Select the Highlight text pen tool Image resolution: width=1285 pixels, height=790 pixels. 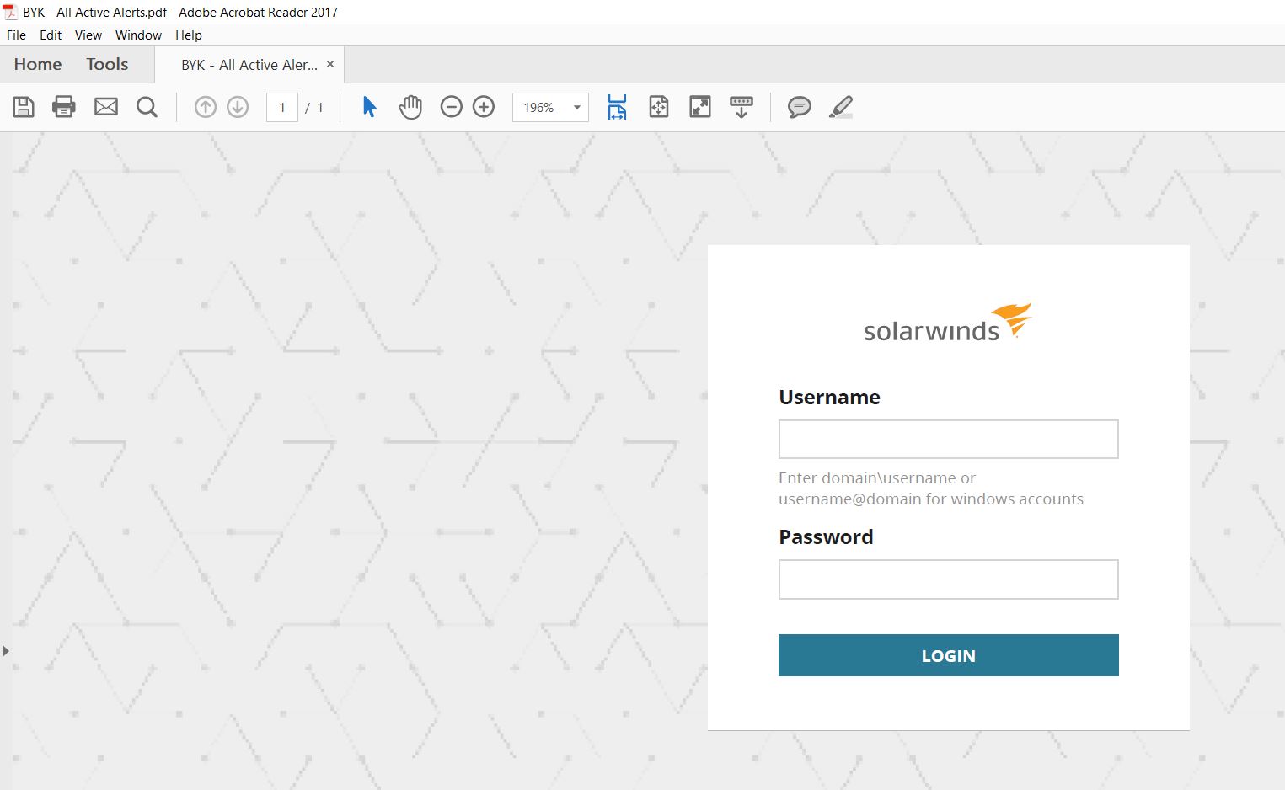(x=841, y=107)
